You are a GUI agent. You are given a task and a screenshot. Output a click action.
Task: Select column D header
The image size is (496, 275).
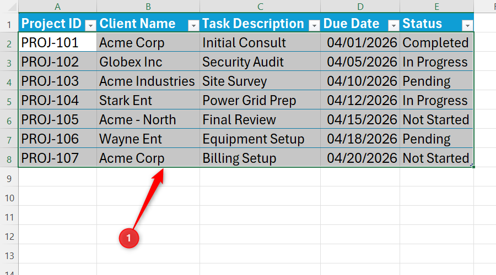click(x=360, y=6)
